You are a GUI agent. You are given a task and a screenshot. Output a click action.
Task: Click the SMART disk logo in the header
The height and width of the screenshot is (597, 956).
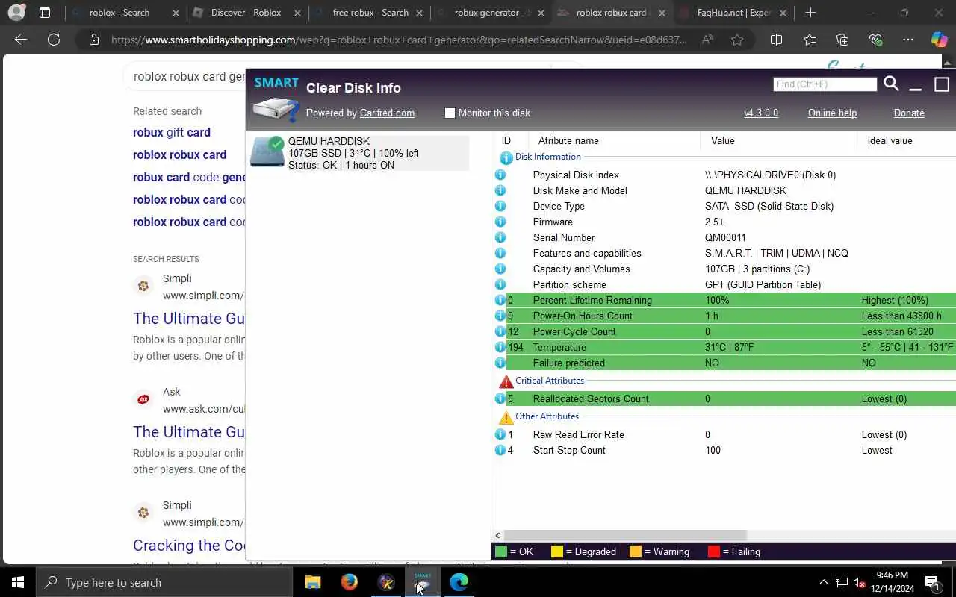point(276,99)
